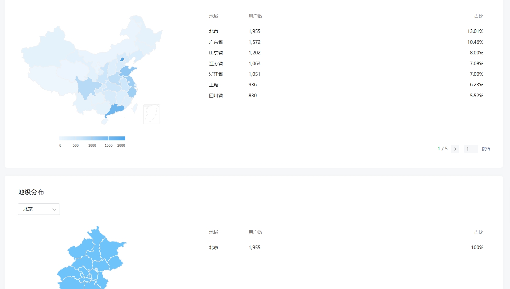Click the 7.00% share value
The height and width of the screenshot is (289, 510).
(476, 74)
